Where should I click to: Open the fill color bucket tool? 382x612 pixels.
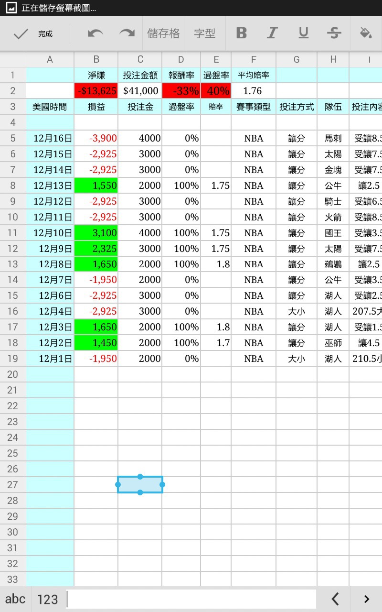(x=366, y=33)
